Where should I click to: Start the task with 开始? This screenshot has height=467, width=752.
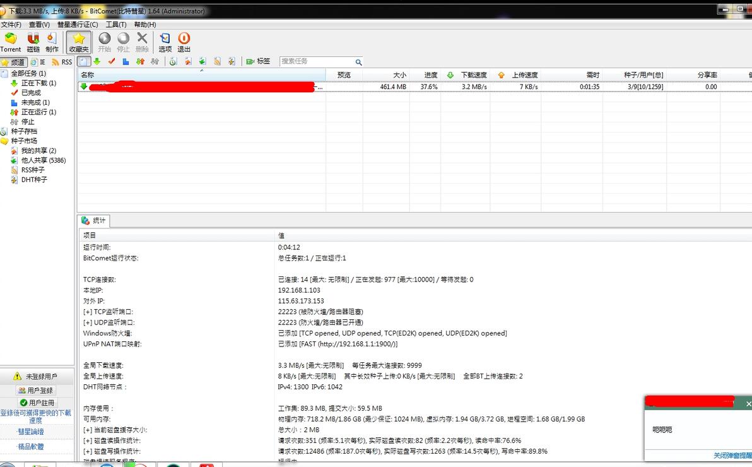pos(104,42)
